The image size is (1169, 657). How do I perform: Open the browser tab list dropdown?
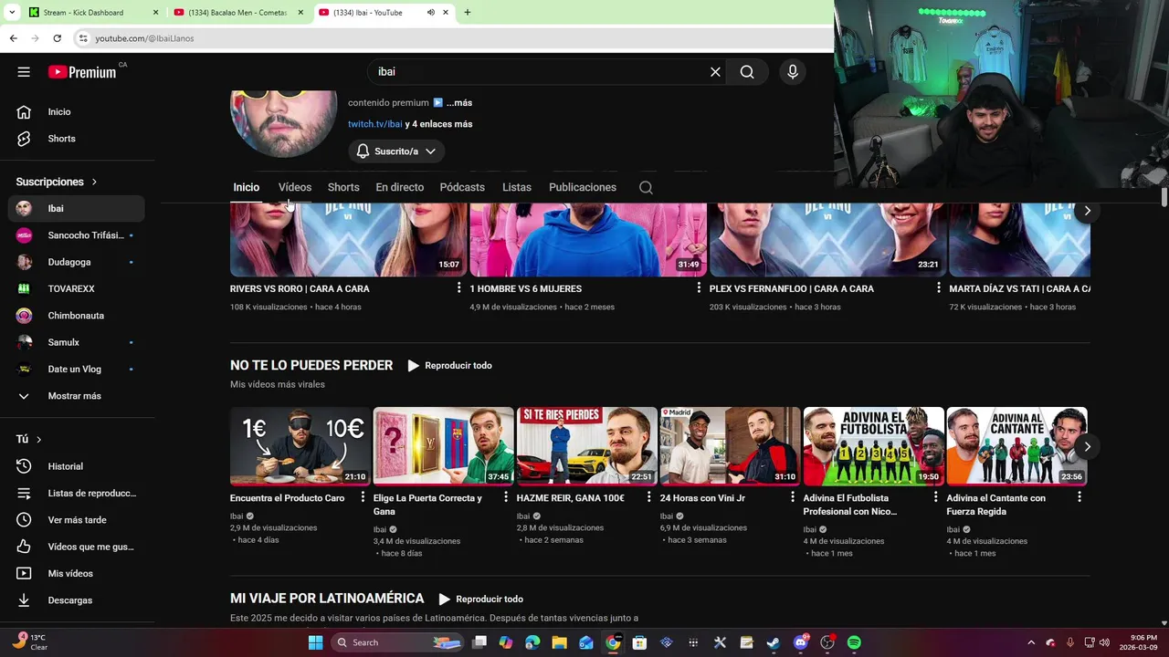12,13
